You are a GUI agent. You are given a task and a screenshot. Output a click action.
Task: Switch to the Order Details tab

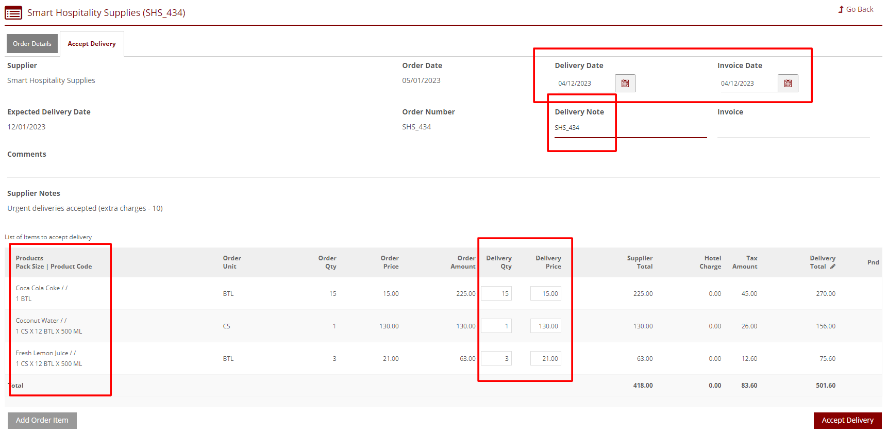pyautogui.click(x=32, y=44)
